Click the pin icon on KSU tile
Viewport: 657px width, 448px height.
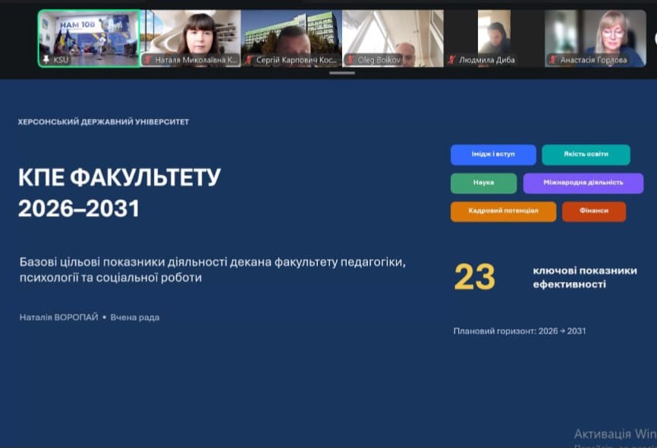pyautogui.click(x=46, y=59)
